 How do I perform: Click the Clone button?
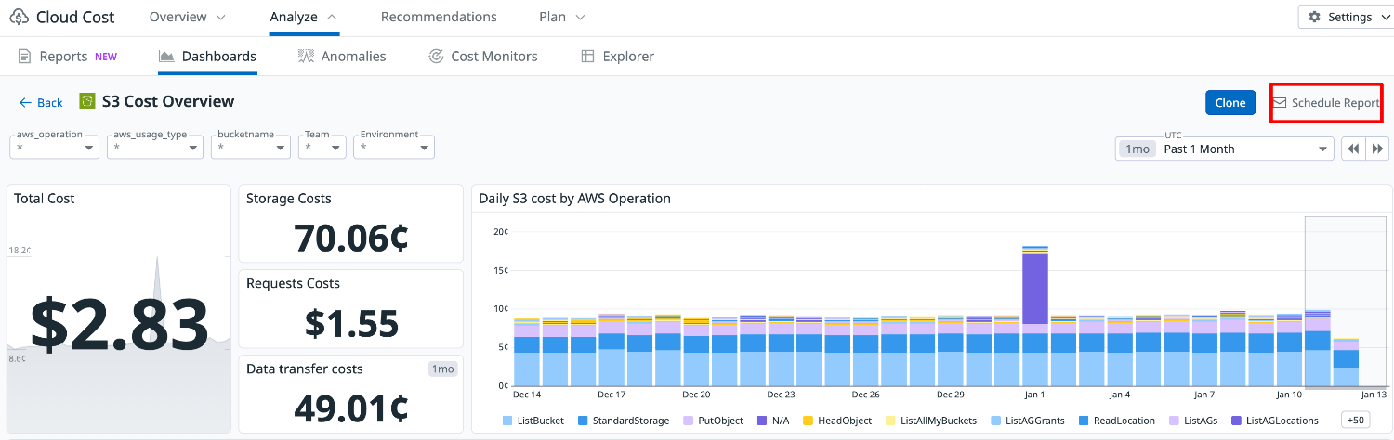1230,102
